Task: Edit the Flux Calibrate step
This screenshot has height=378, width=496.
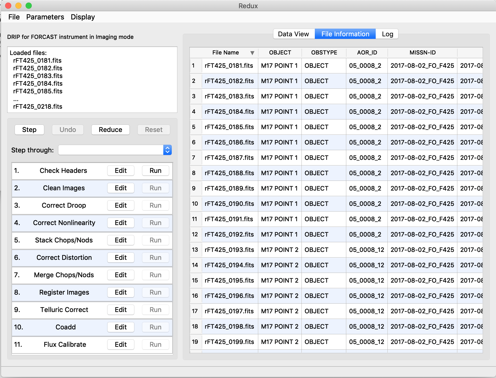Action: (121, 344)
